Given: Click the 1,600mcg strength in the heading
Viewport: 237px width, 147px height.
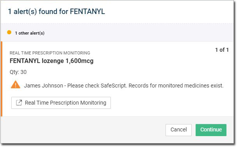Looking at the screenshot, I should (80, 61).
